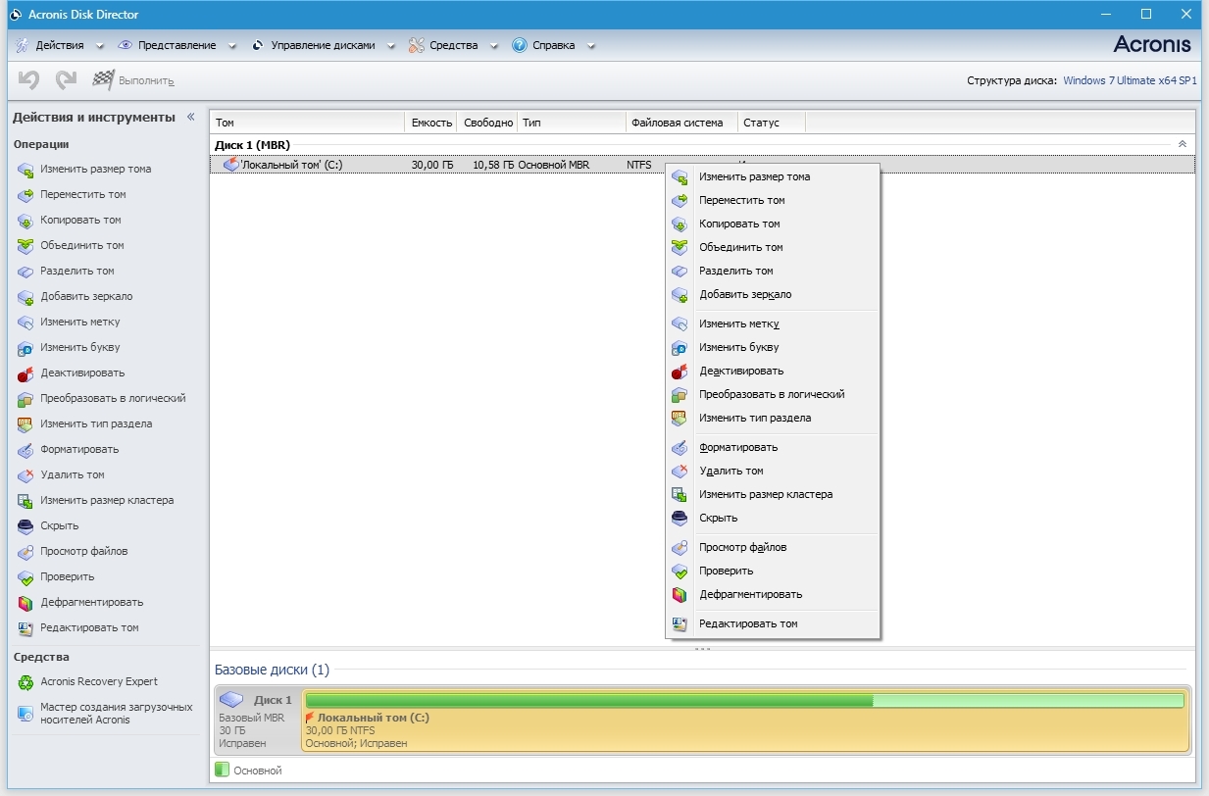Sort the list by the Емкость column header
The image size is (1209, 796).
point(431,123)
